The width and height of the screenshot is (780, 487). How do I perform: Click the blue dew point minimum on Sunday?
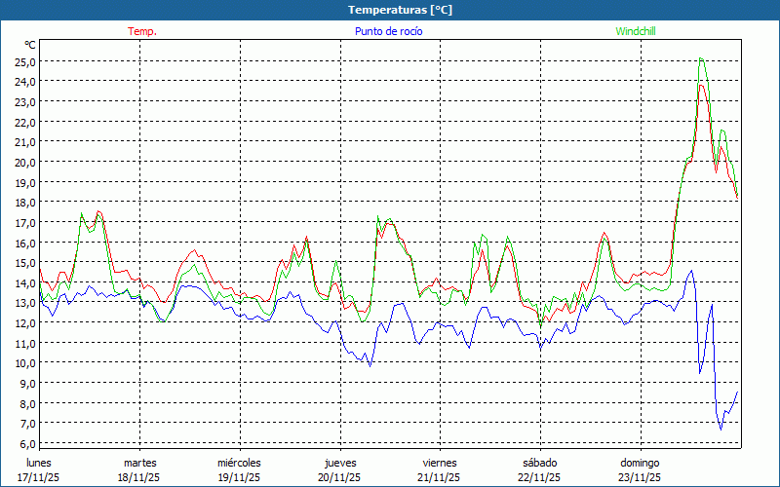721,429
